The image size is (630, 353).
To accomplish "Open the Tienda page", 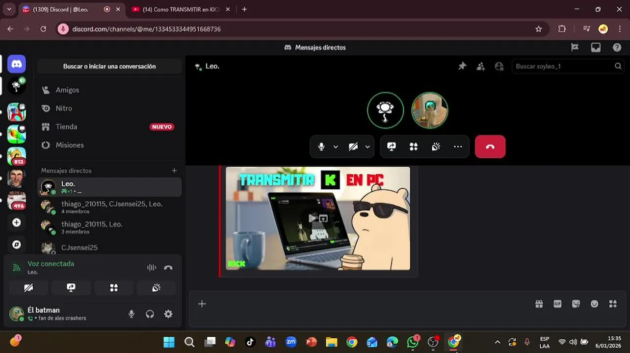I will pos(109,126).
